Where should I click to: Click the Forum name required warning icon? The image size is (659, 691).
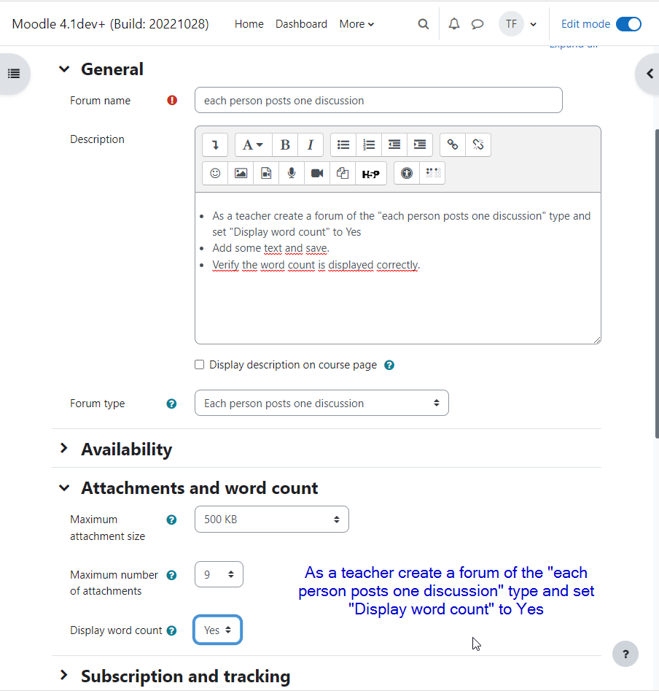tap(172, 101)
